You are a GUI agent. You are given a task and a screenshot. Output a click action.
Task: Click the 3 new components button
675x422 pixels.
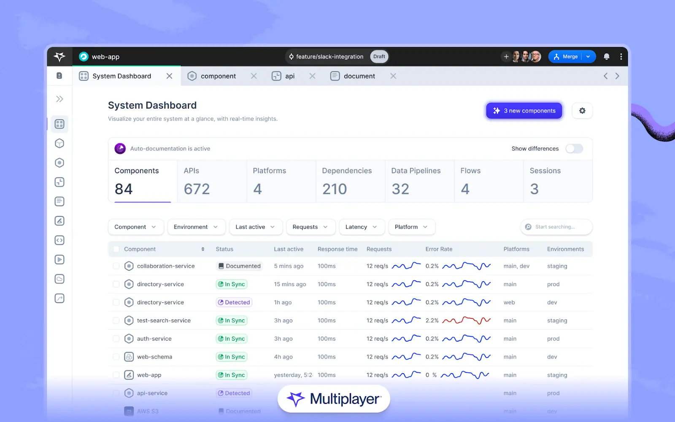click(524, 111)
